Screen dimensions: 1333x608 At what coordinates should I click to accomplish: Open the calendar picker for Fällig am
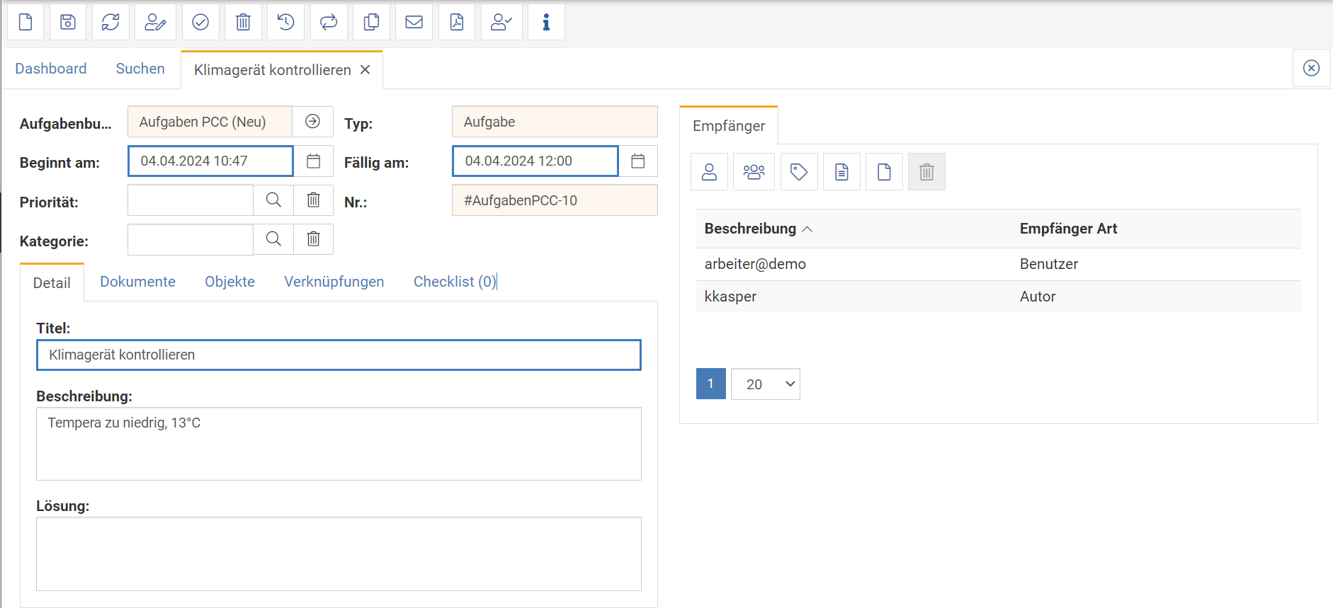[x=637, y=161]
